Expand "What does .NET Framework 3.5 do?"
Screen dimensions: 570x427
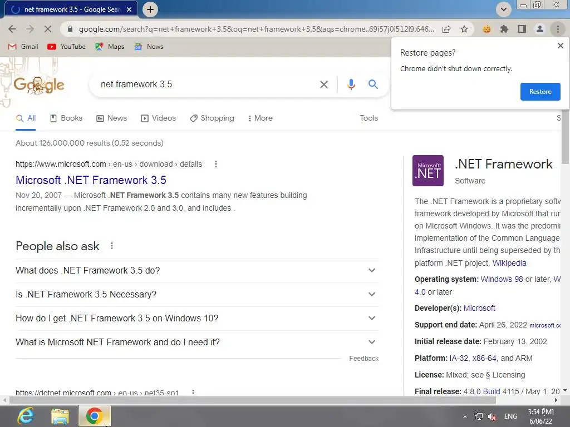tap(196, 271)
